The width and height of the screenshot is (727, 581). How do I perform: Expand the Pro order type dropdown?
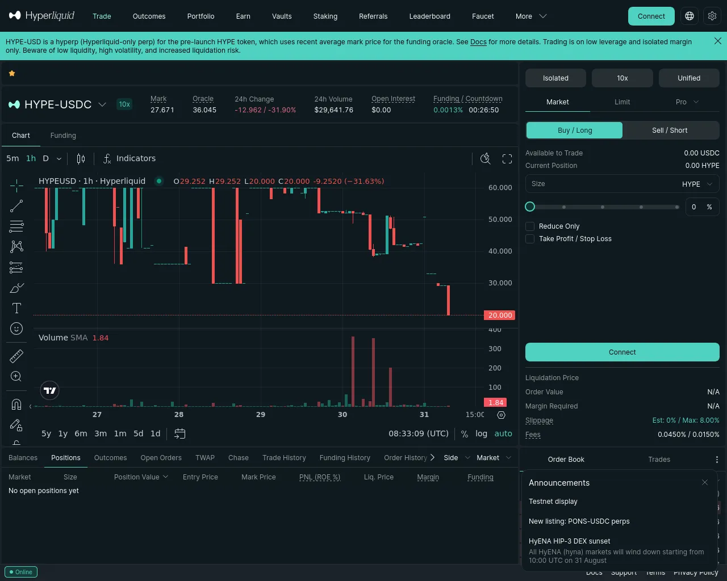click(x=687, y=102)
